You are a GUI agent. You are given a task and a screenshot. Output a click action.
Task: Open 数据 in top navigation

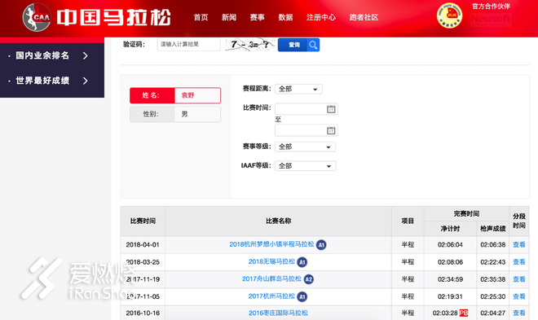click(x=285, y=17)
